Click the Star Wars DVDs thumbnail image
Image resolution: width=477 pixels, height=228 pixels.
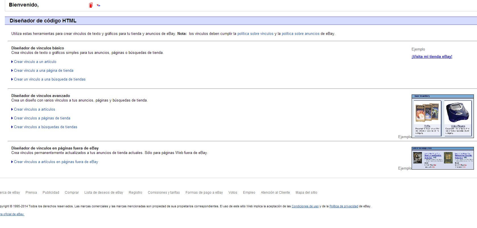click(427, 113)
